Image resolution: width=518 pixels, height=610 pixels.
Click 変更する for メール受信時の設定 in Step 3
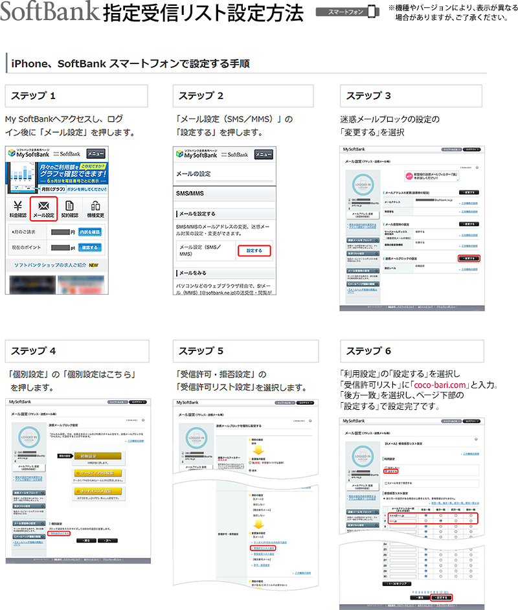469,224
